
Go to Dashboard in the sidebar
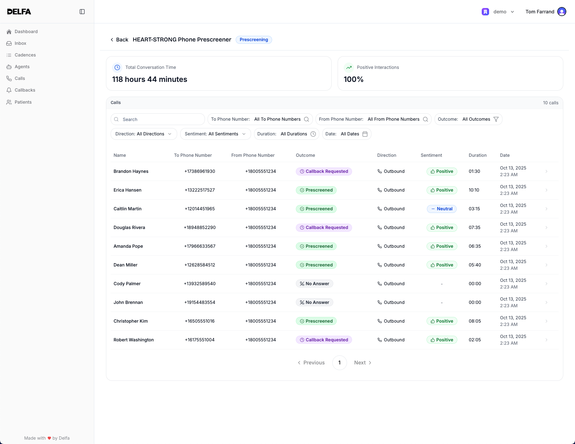coord(26,32)
